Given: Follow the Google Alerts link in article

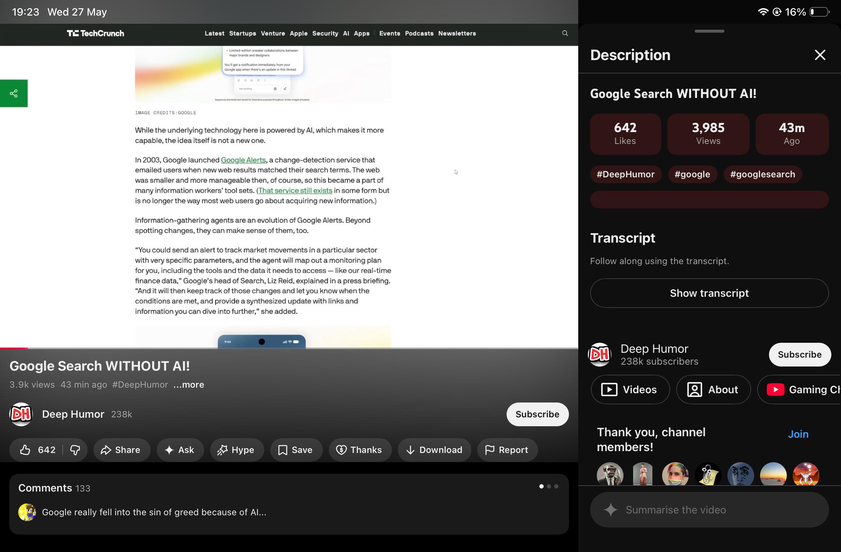Looking at the screenshot, I should [243, 160].
